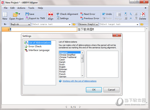Select German in language list
Image resolution: width=150 pixels, height=110 pixels.
tap(70, 76)
